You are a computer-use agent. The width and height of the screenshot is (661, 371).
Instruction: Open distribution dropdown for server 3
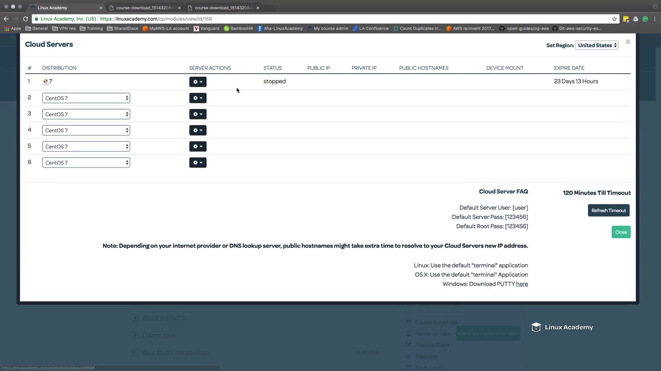[x=86, y=114]
